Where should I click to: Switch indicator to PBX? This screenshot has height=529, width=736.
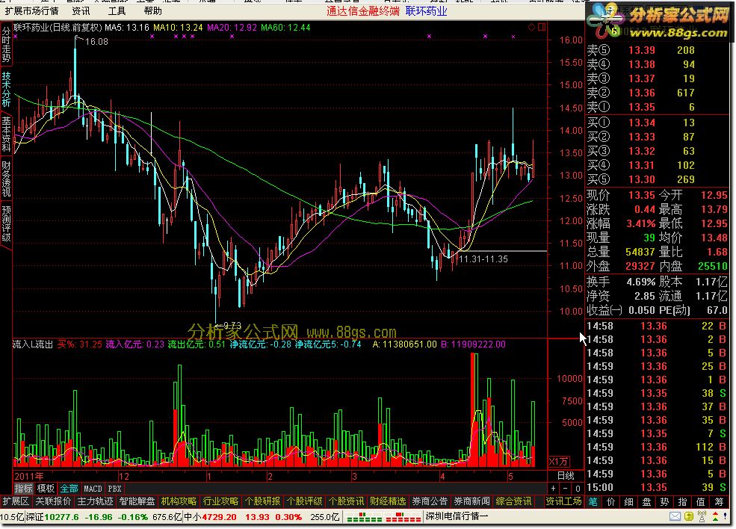pyautogui.click(x=114, y=489)
